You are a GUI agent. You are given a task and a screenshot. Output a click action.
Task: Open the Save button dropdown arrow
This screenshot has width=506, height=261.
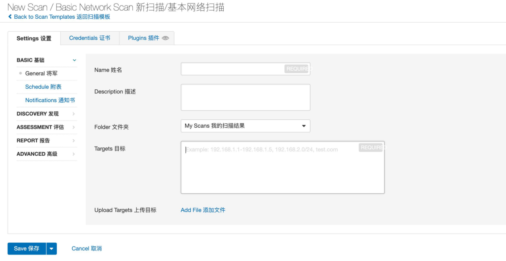[x=52, y=249]
